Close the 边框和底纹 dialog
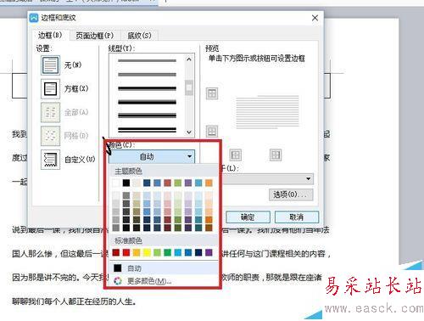This screenshot has height=321, width=424. (x=315, y=18)
